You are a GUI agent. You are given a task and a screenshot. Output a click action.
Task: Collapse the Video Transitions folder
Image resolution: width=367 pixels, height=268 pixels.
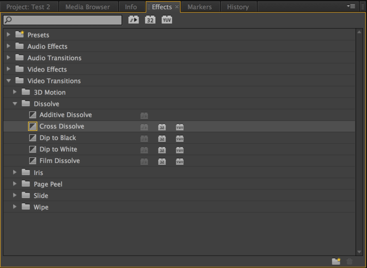[9, 81]
